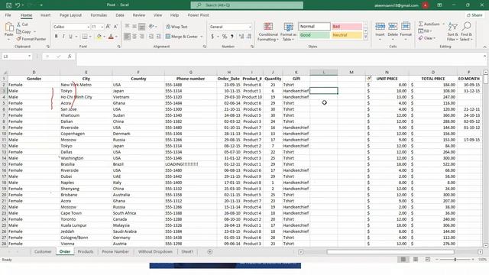This screenshot has height=275, width=489.
Task: Expand the cell styles gallery More arrow
Action: [365, 37]
